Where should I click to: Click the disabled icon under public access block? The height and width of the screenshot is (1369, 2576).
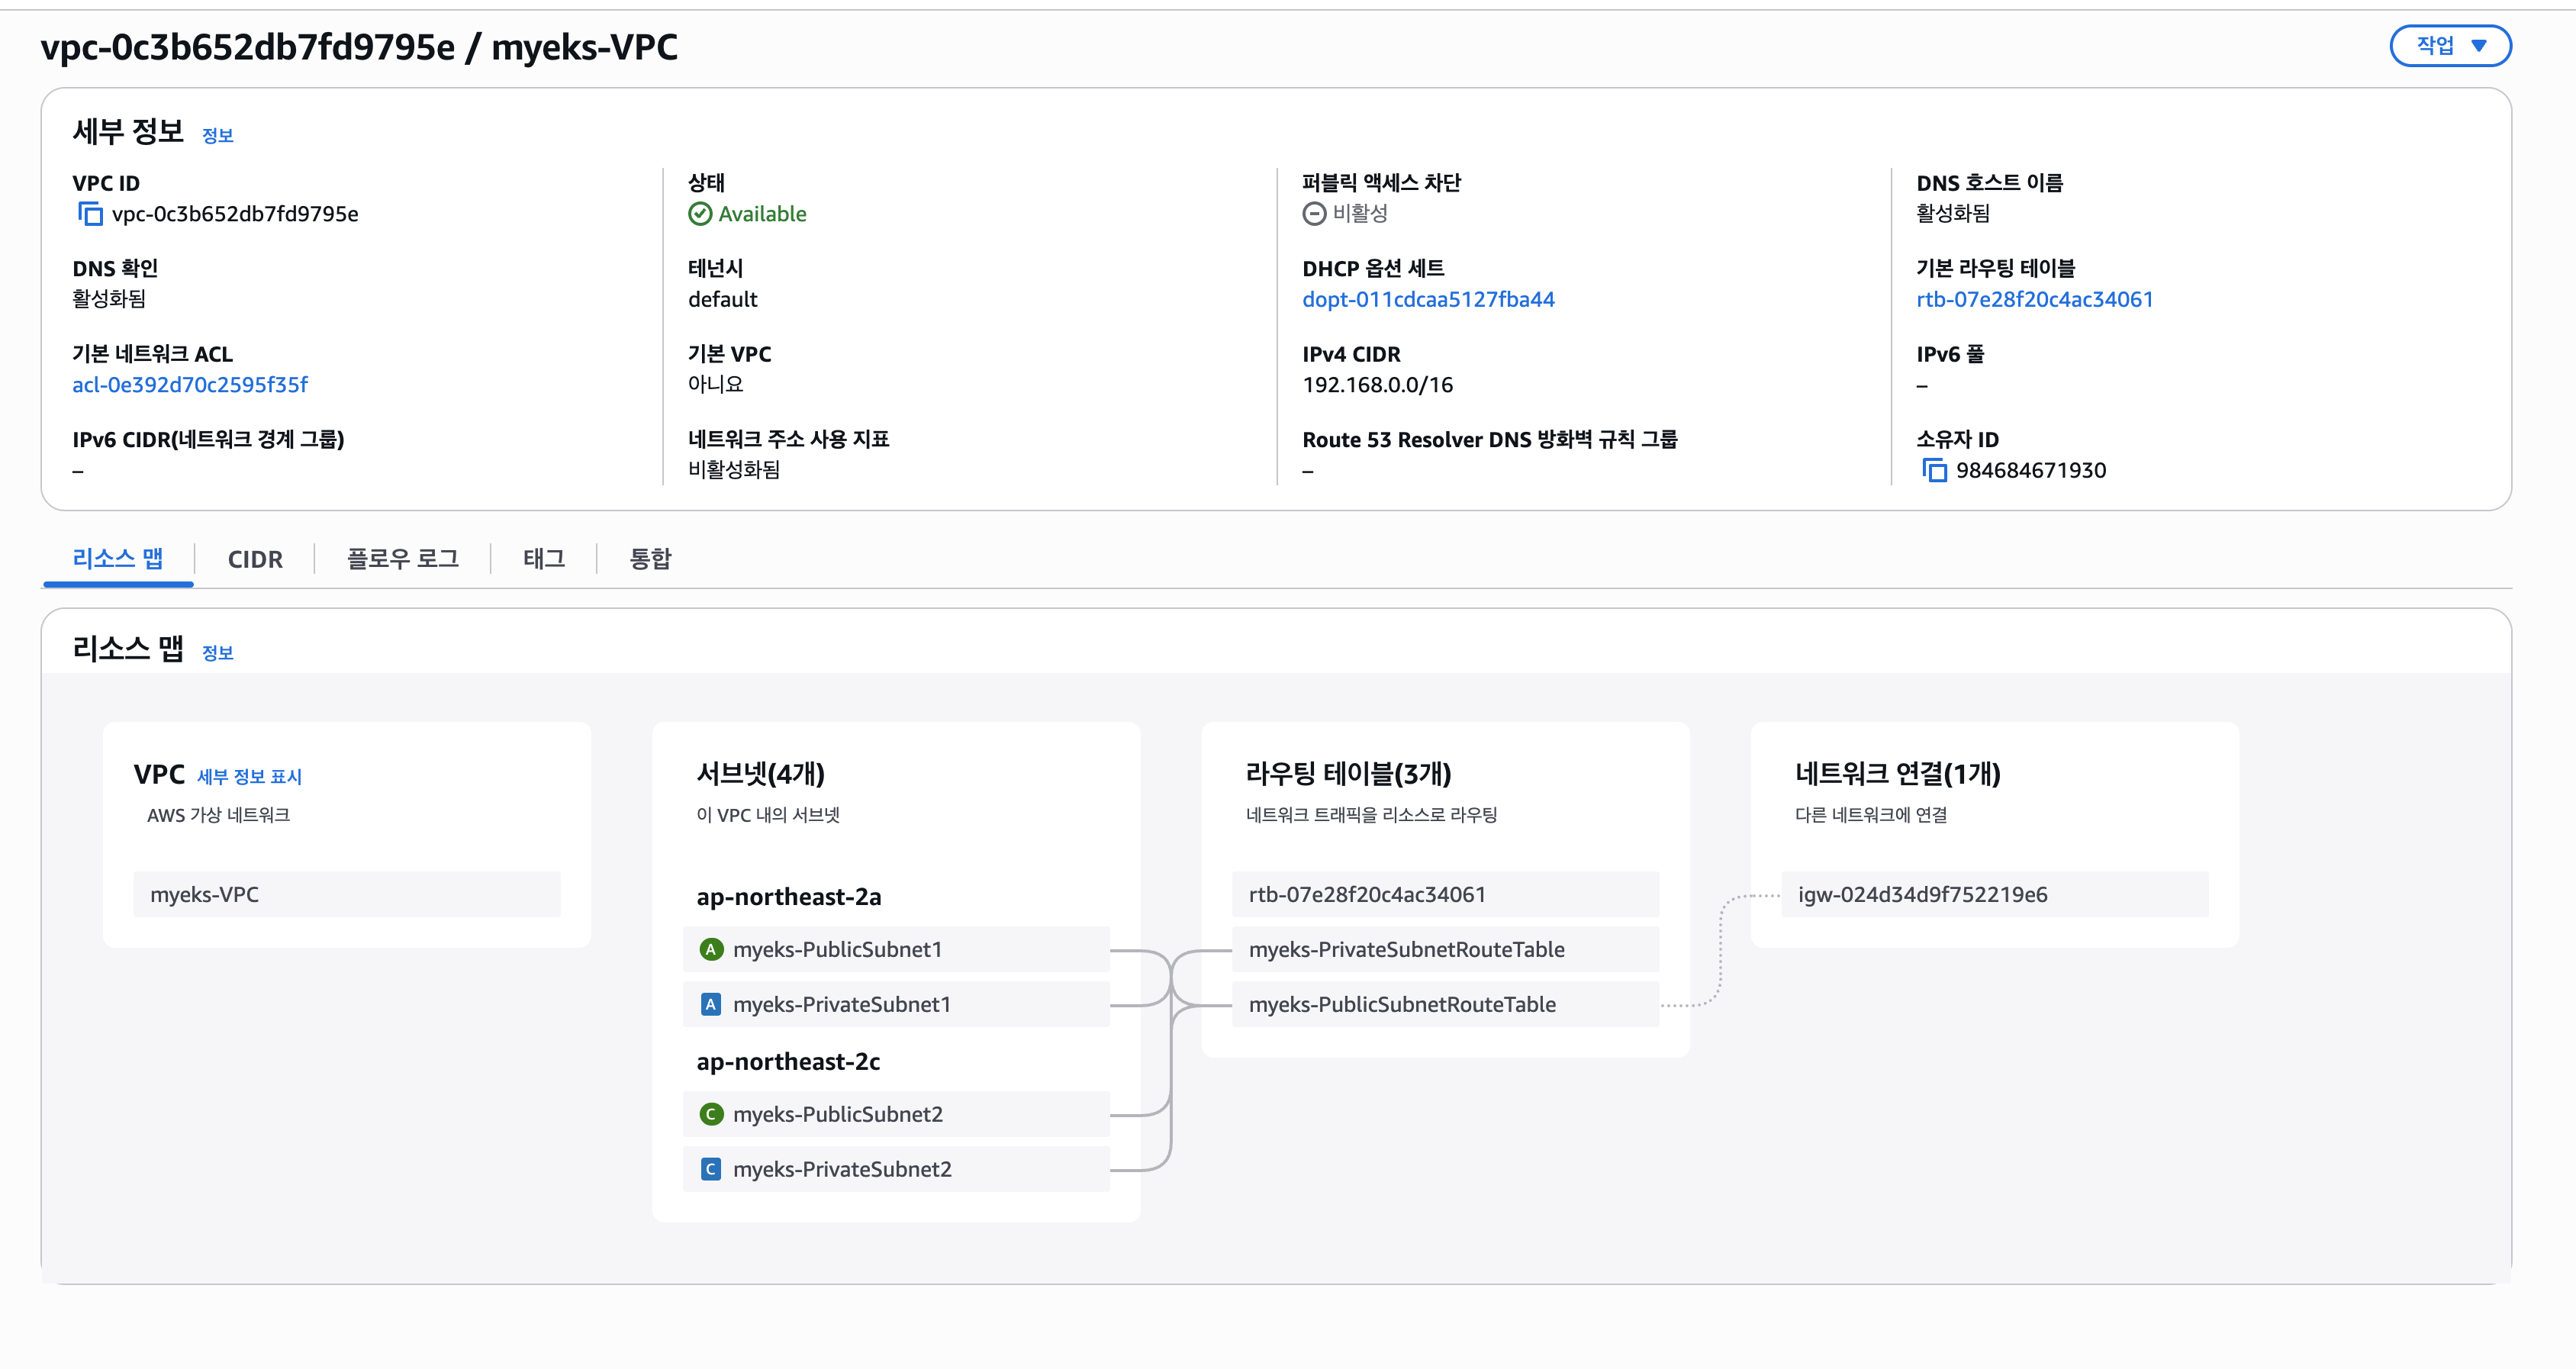1314,214
